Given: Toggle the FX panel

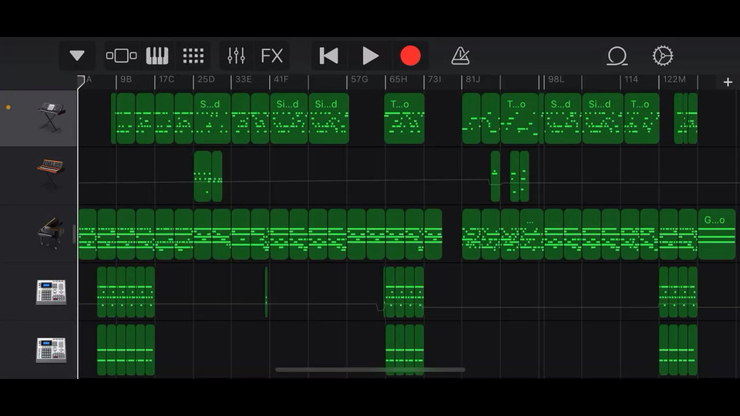Looking at the screenshot, I should [272, 55].
